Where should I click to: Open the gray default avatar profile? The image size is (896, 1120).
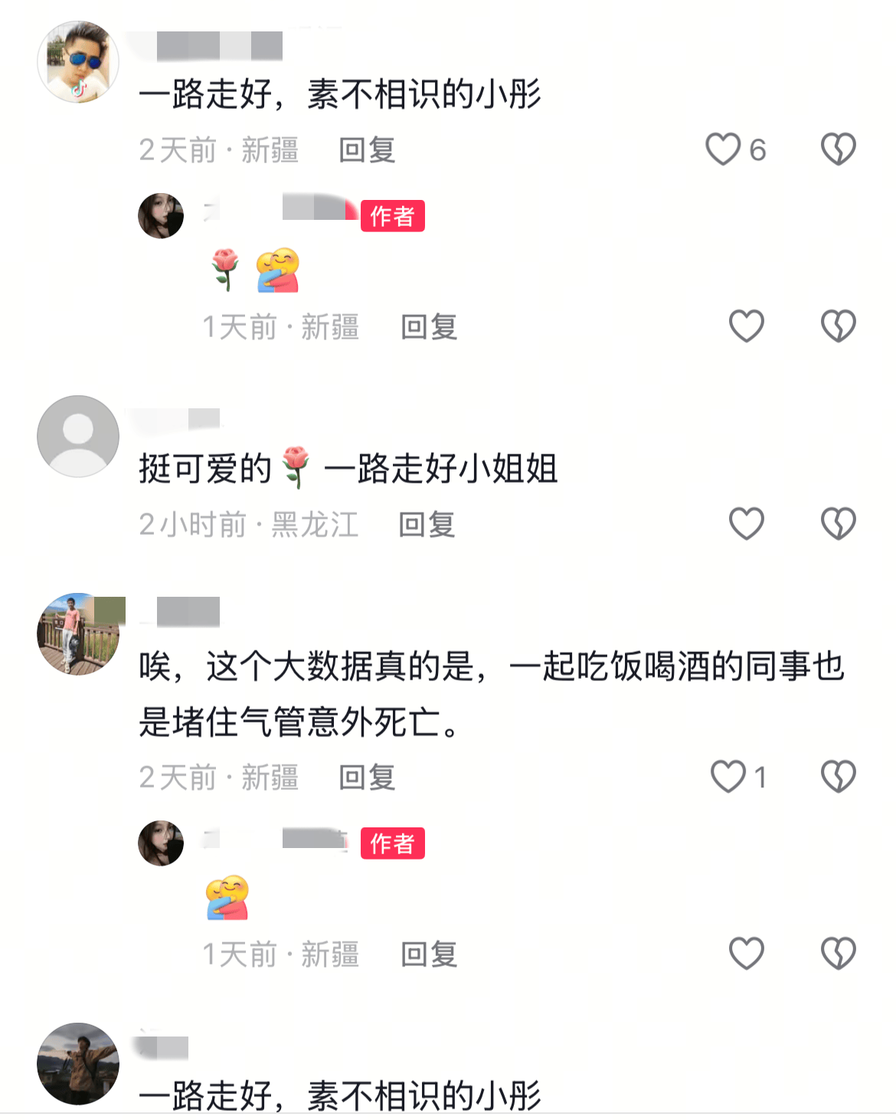click(78, 437)
